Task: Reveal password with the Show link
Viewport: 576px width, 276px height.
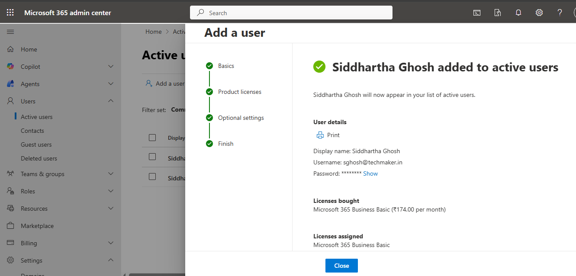Action: click(x=370, y=173)
